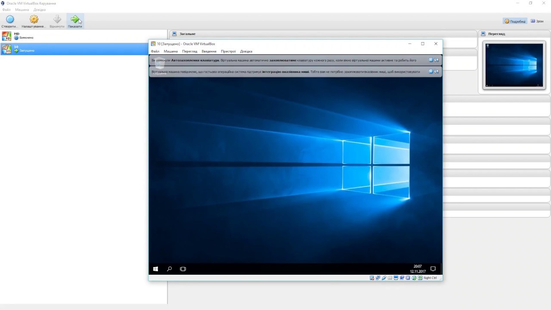The width and height of the screenshot is (551, 310).
Task: Click the Створити (New) toolbar icon
Action: point(10,19)
